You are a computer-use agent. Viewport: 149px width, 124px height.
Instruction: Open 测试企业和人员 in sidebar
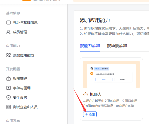pos(25,107)
